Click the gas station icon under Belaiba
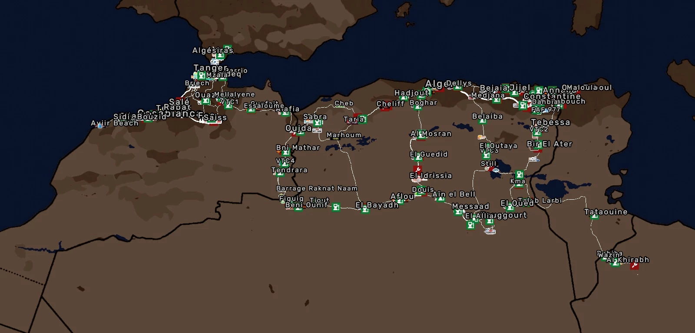 coord(482,122)
